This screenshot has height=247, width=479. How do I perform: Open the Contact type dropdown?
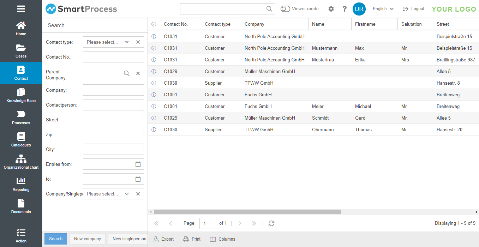tap(127, 42)
